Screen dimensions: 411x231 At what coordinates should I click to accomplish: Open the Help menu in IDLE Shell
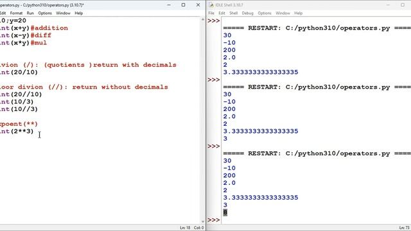[298, 13]
